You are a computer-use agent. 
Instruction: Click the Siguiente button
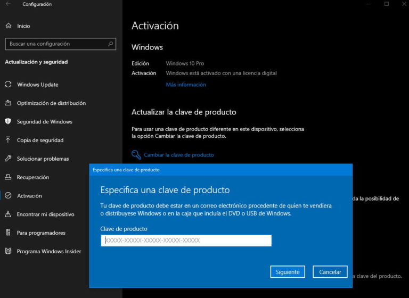pyautogui.click(x=288, y=272)
